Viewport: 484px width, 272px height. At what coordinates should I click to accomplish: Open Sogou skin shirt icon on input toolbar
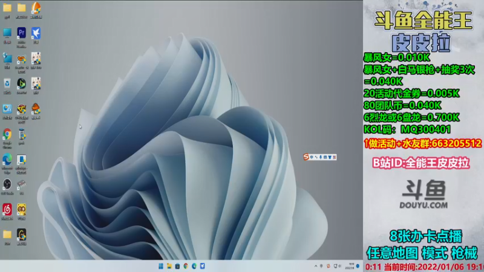(x=330, y=157)
